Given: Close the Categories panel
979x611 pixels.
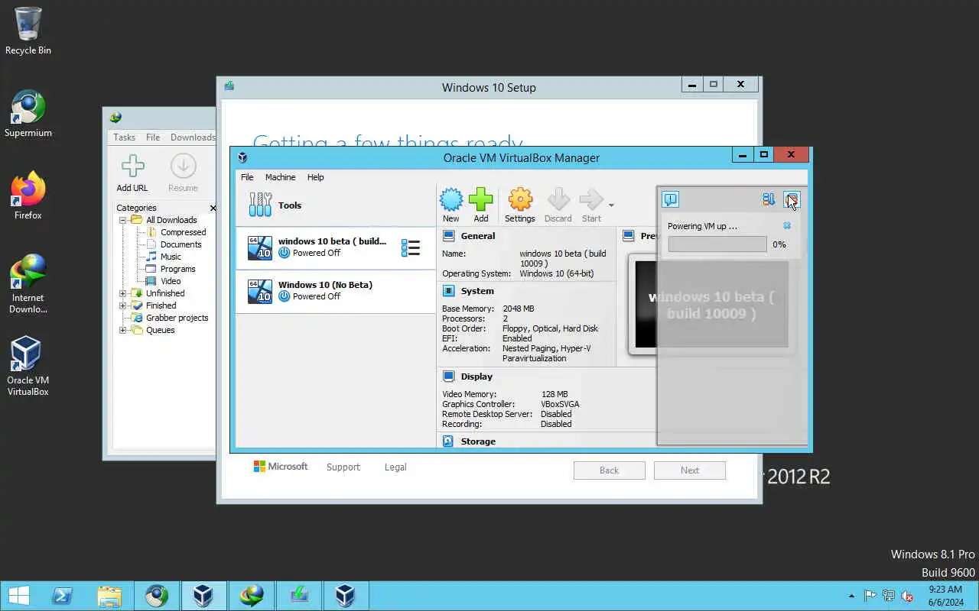Looking at the screenshot, I should click(x=213, y=208).
